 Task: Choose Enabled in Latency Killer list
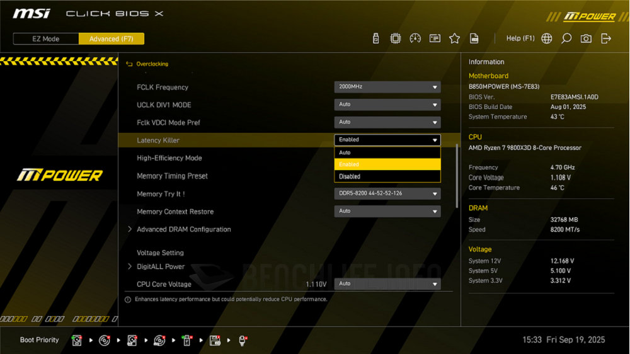click(387, 164)
